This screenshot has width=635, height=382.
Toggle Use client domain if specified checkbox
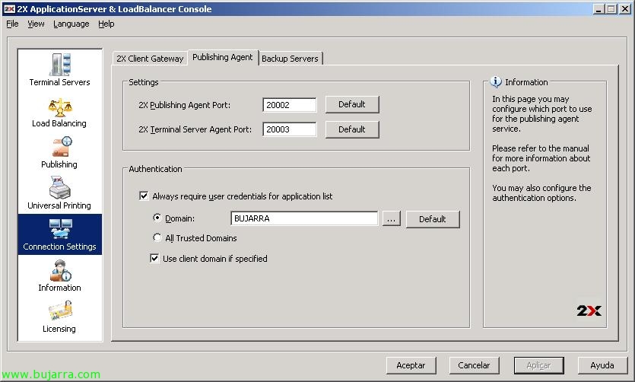[154, 259]
